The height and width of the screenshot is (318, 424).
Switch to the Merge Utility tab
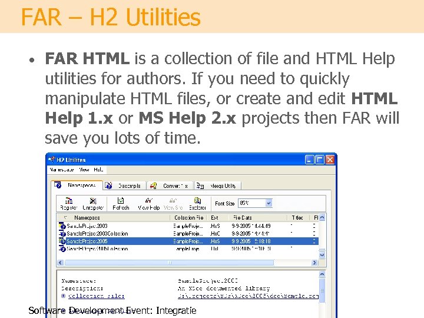point(218,185)
